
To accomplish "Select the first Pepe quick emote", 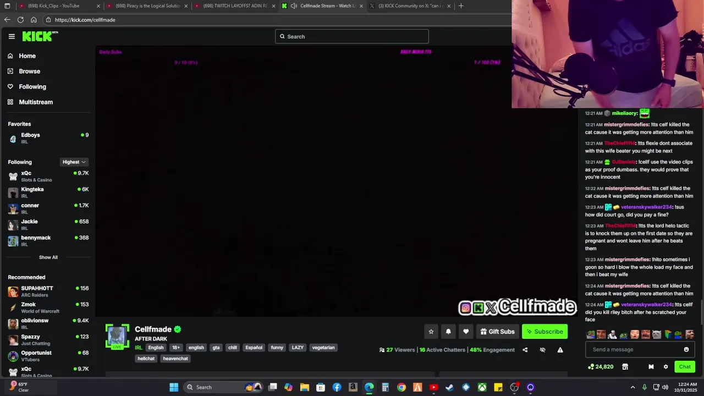I will click(x=591, y=334).
